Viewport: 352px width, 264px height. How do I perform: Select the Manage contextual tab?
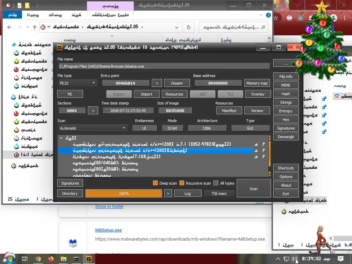[110, 6]
